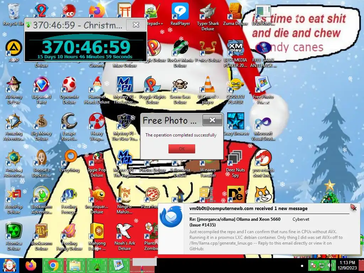The width and height of the screenshot is (364, 273).
Task: Open Iggle Pop Deluxe icon
Action: (97, 164)
